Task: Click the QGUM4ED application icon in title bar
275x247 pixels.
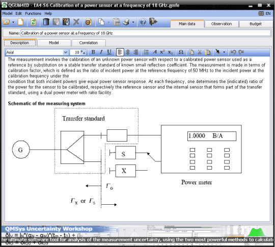Action: pos(5,5)
